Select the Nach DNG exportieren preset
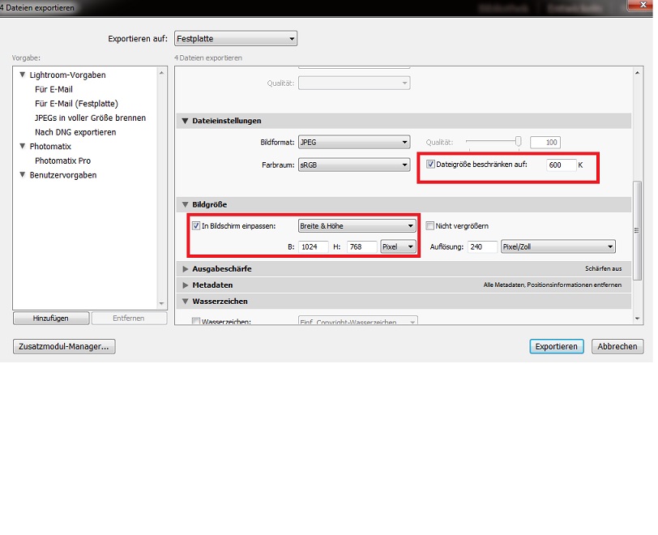 pos(75,132)
